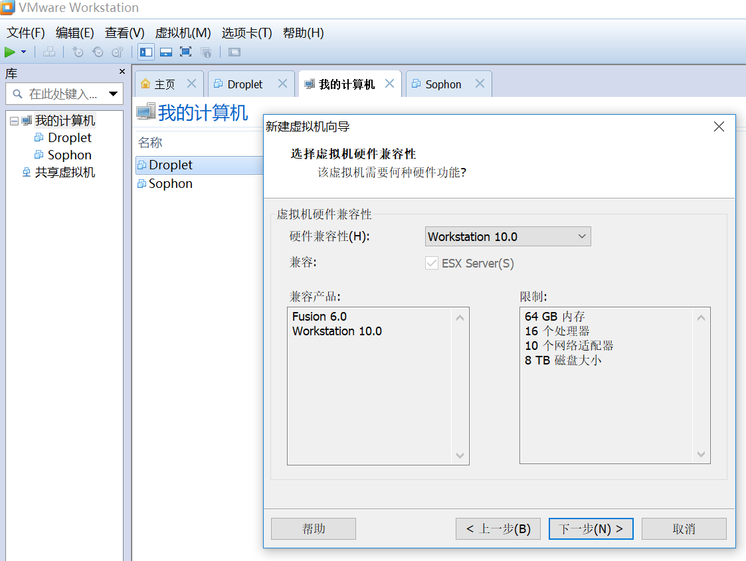Click the compatible products list up scroll arrow
Screen dimensions: 746x561
[460, 317]
